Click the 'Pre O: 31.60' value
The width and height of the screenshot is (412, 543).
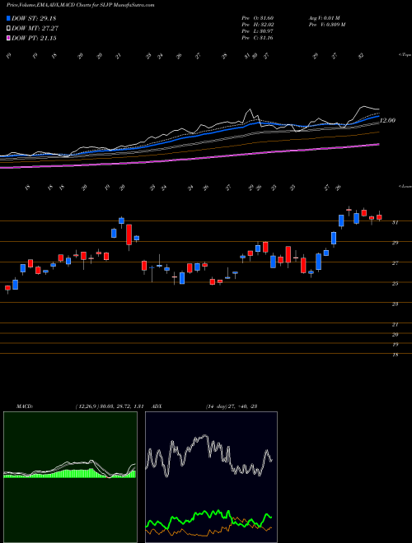coord(258,18)
